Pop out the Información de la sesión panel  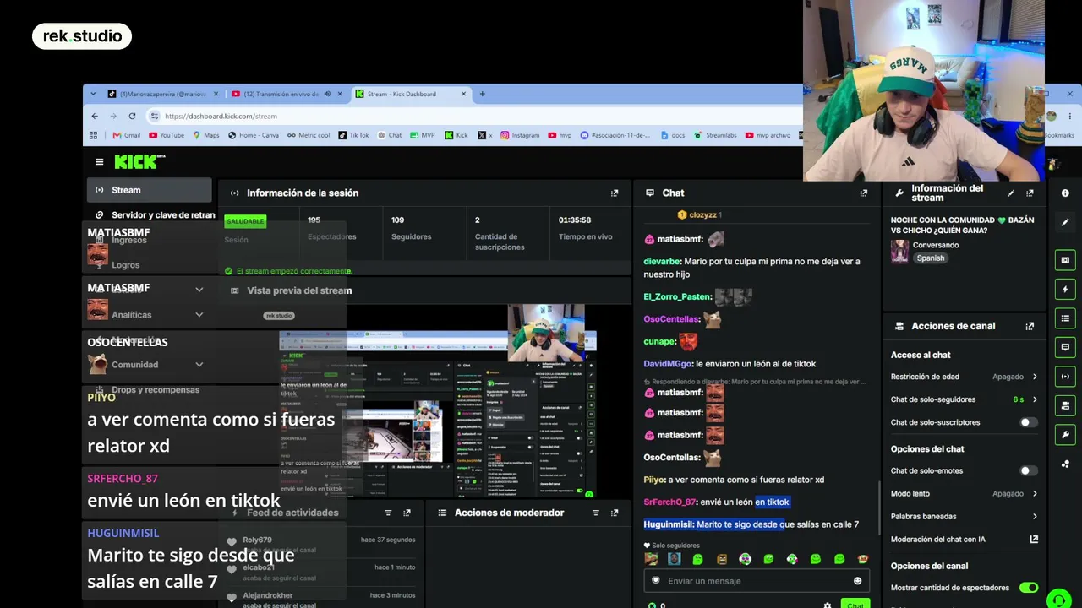[615, 193]
